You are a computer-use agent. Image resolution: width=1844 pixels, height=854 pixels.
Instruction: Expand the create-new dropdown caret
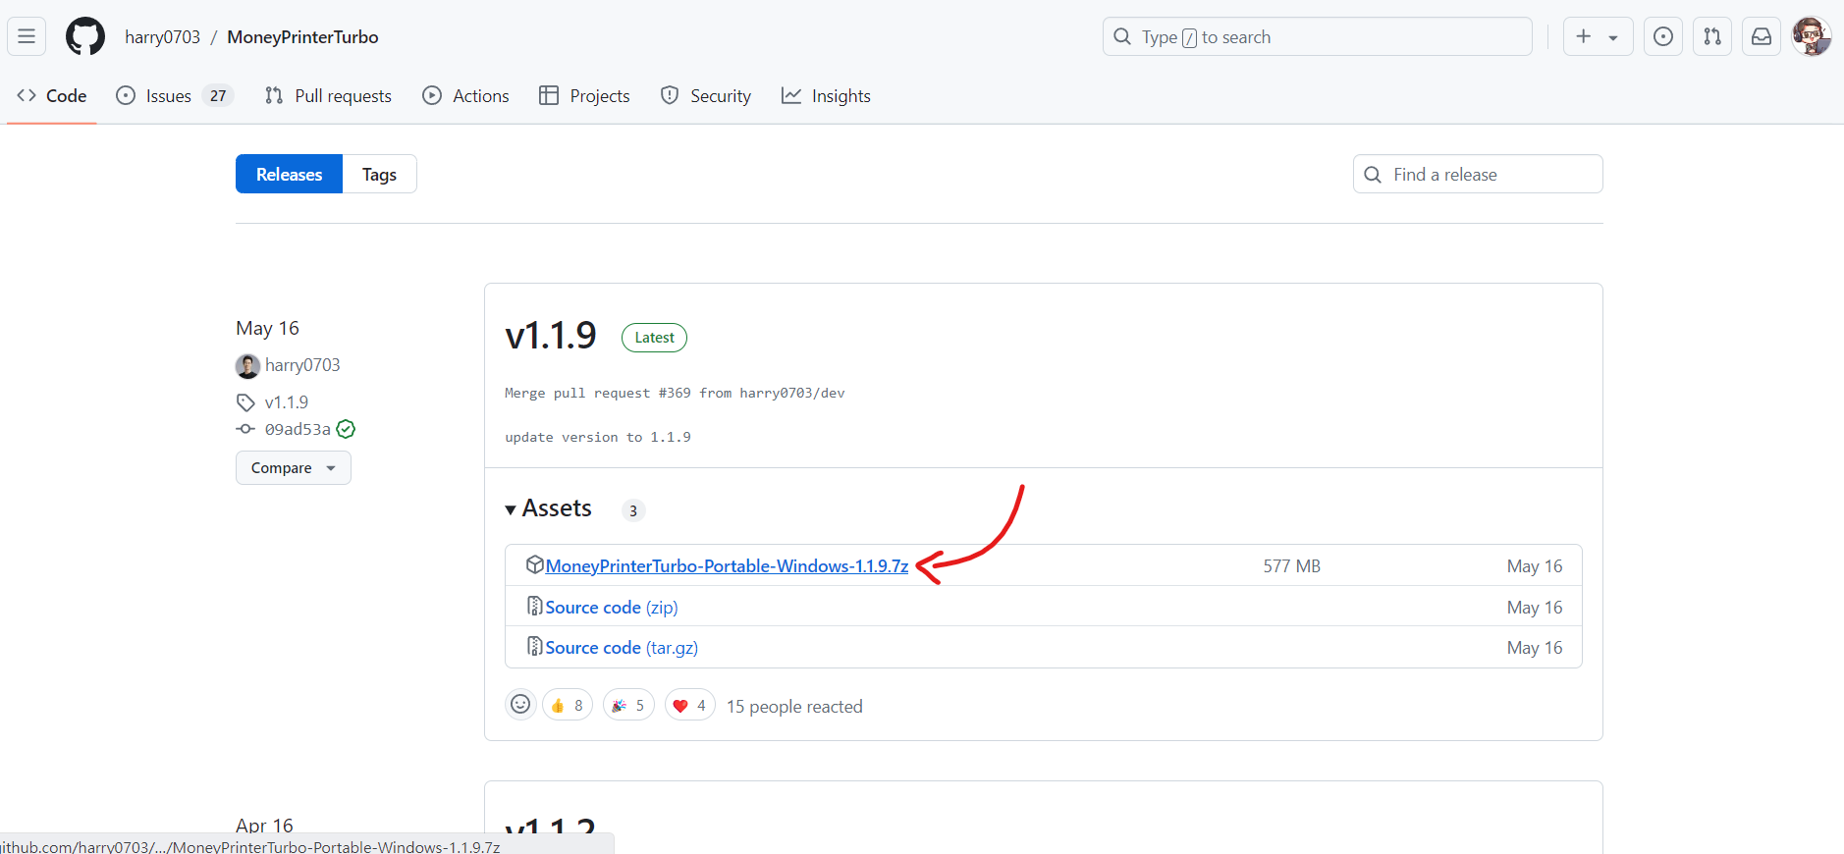tap(1613, 37)
